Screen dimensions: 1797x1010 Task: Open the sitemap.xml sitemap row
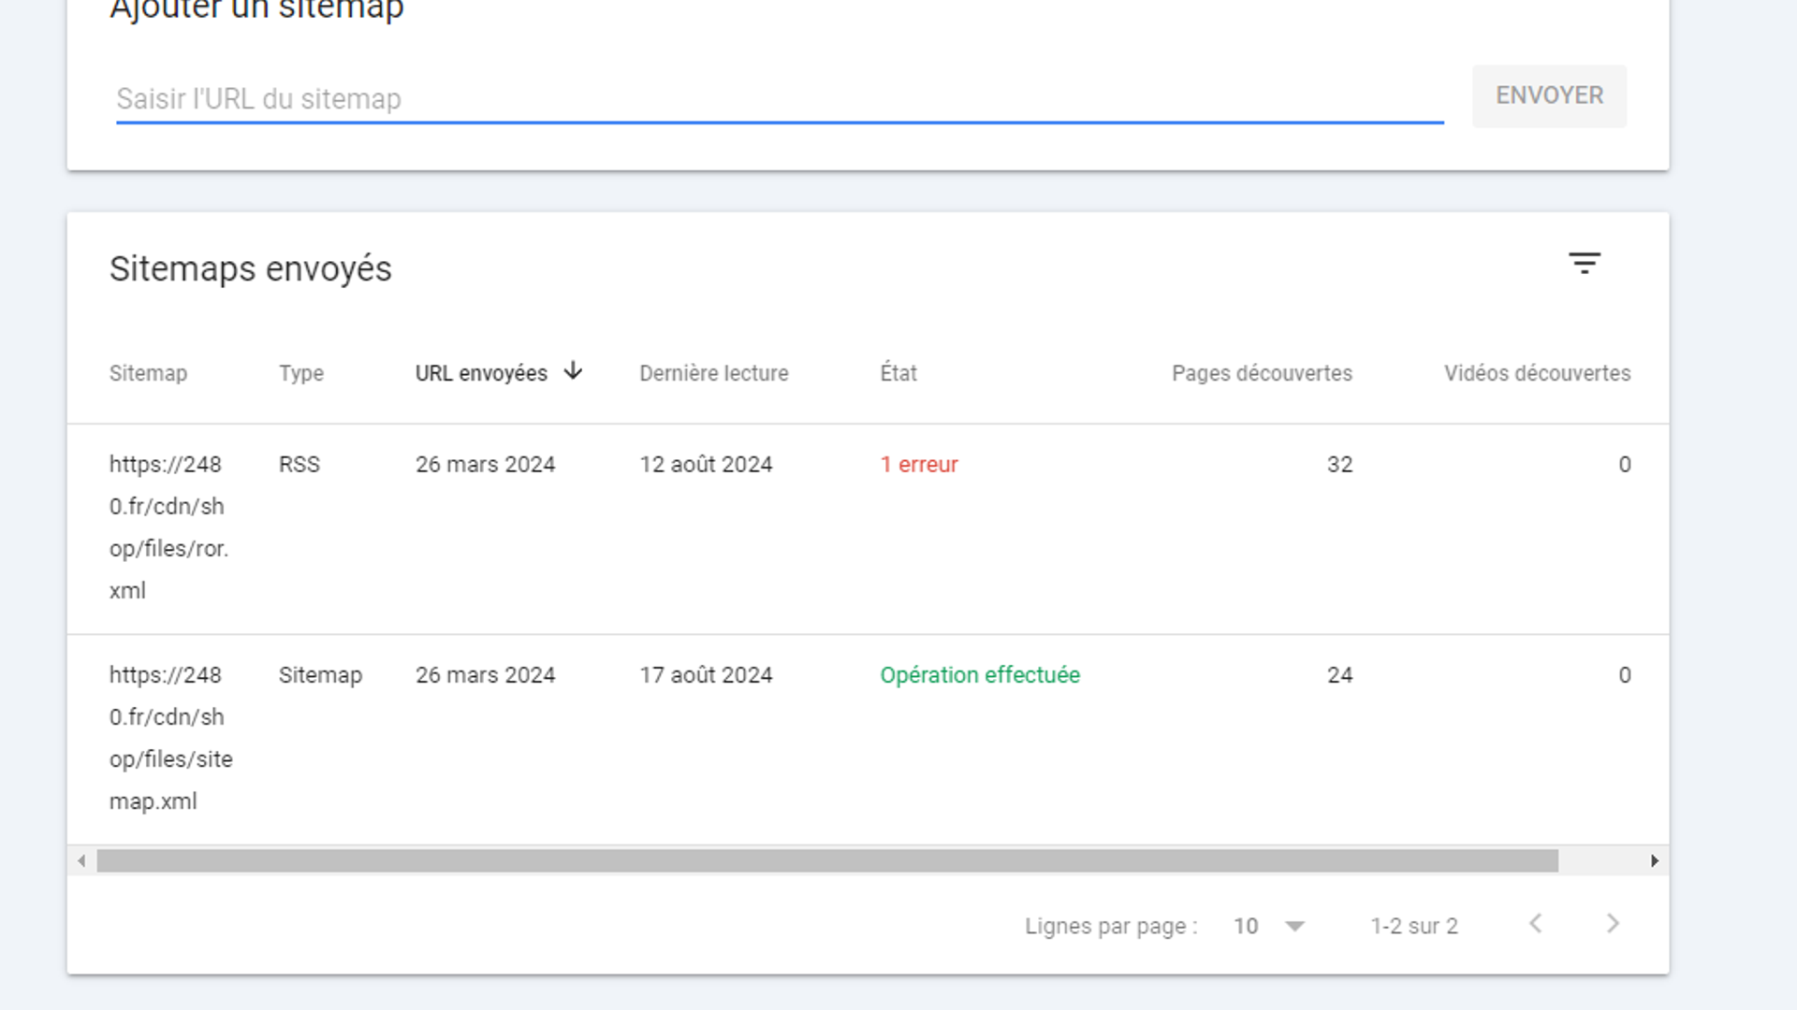(170, 738)
